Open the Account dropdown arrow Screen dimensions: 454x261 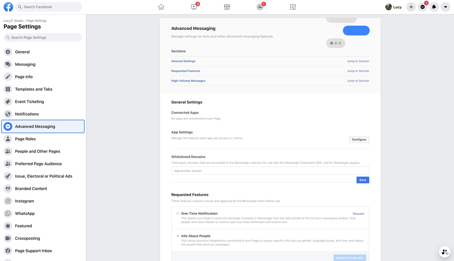point(445,7)
